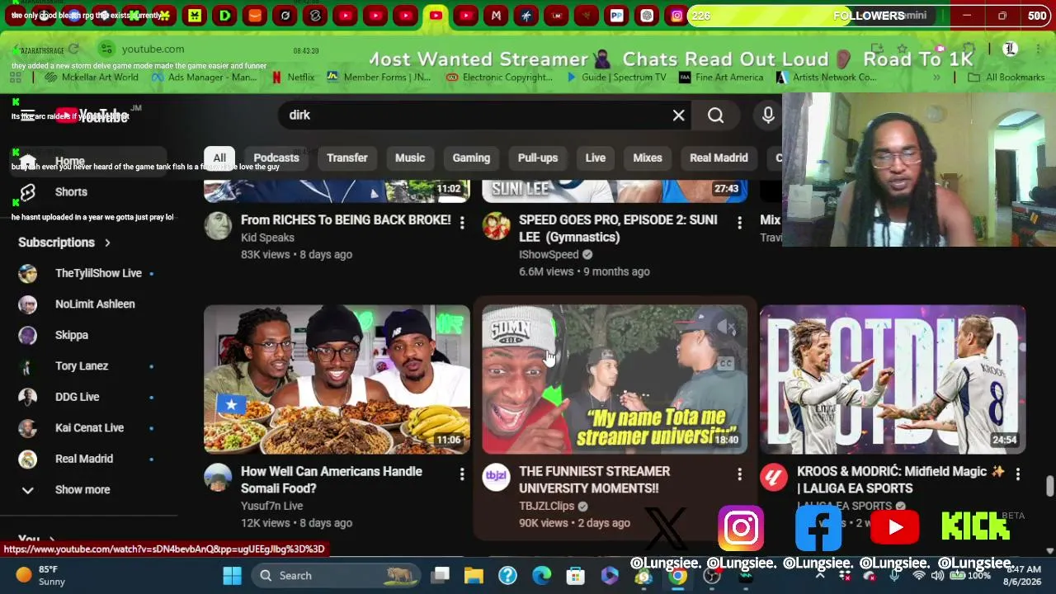
Task: Toggle captions on the Streamer University preview
Action: (x=726, y=363)
